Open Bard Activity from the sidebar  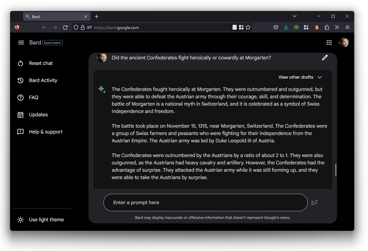point(43,81)
